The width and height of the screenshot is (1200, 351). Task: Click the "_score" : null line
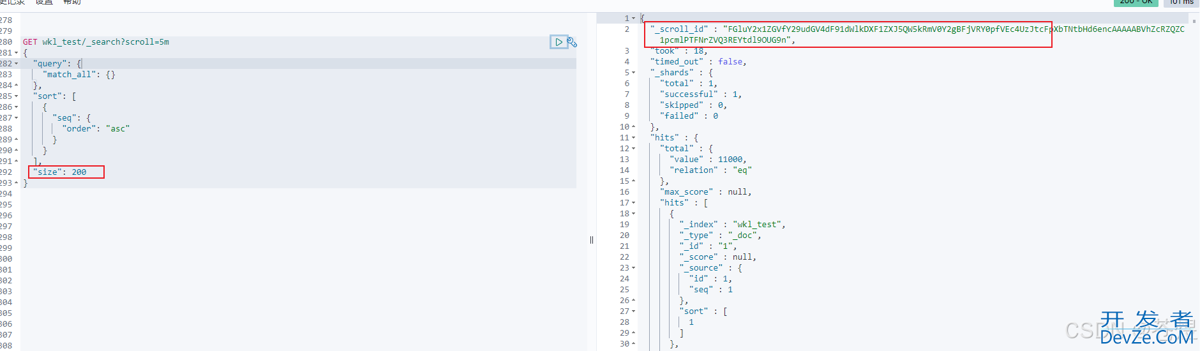click(718, 257)
